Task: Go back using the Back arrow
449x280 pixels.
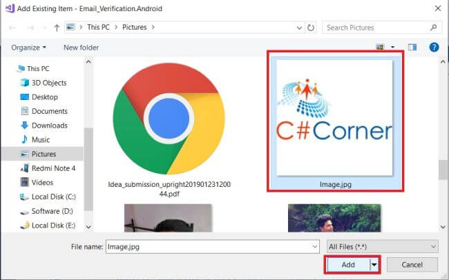Action: (12, 28)
